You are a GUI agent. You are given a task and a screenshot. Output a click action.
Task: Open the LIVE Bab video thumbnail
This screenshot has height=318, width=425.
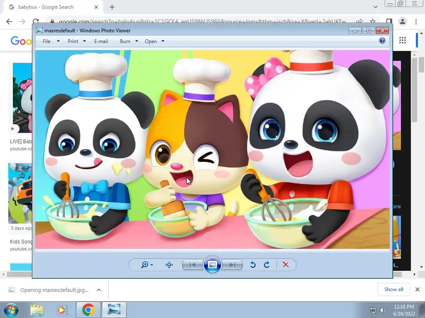22,98
